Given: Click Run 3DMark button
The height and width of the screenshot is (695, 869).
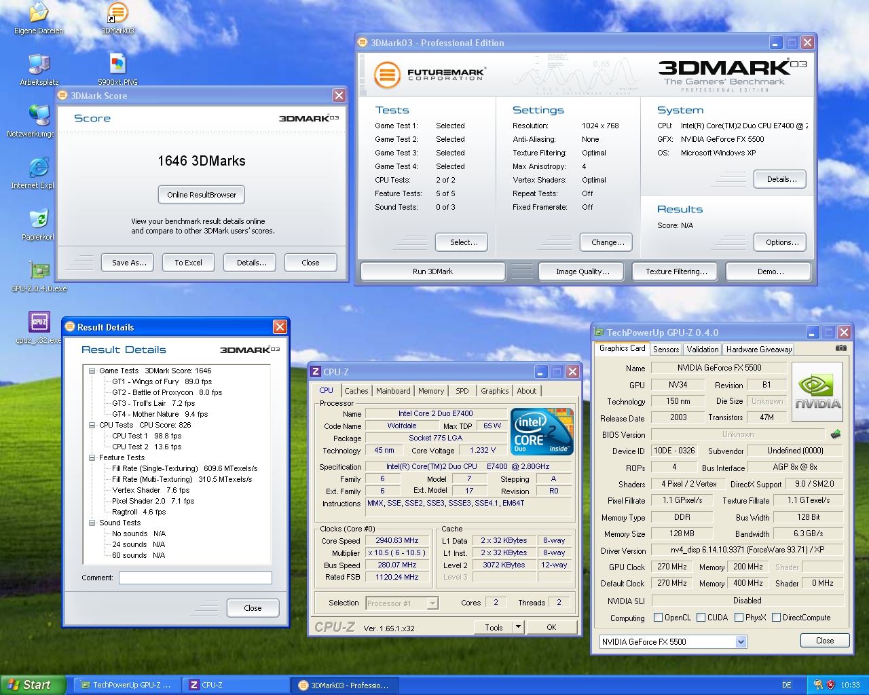Looking at the screenshot, I should pos(432,271).
